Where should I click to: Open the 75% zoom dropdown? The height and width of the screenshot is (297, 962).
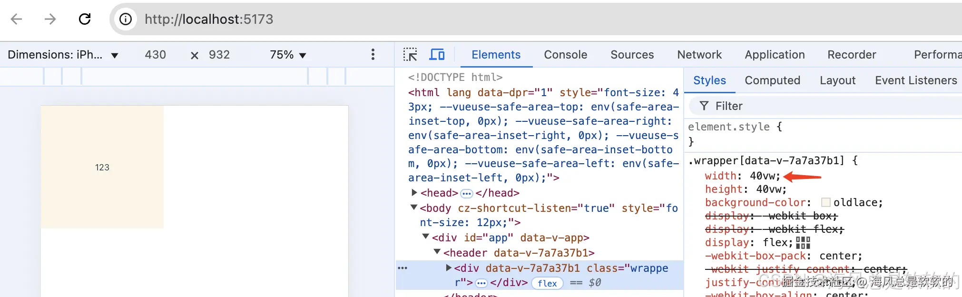tap(288, 55)
